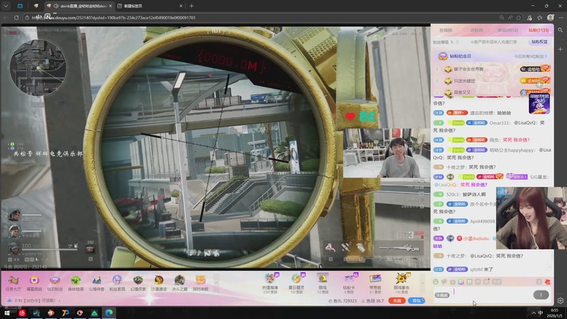Open Microsoft Edge in taskbar
The image size is (567, 319).
click(x=108, y=313)
